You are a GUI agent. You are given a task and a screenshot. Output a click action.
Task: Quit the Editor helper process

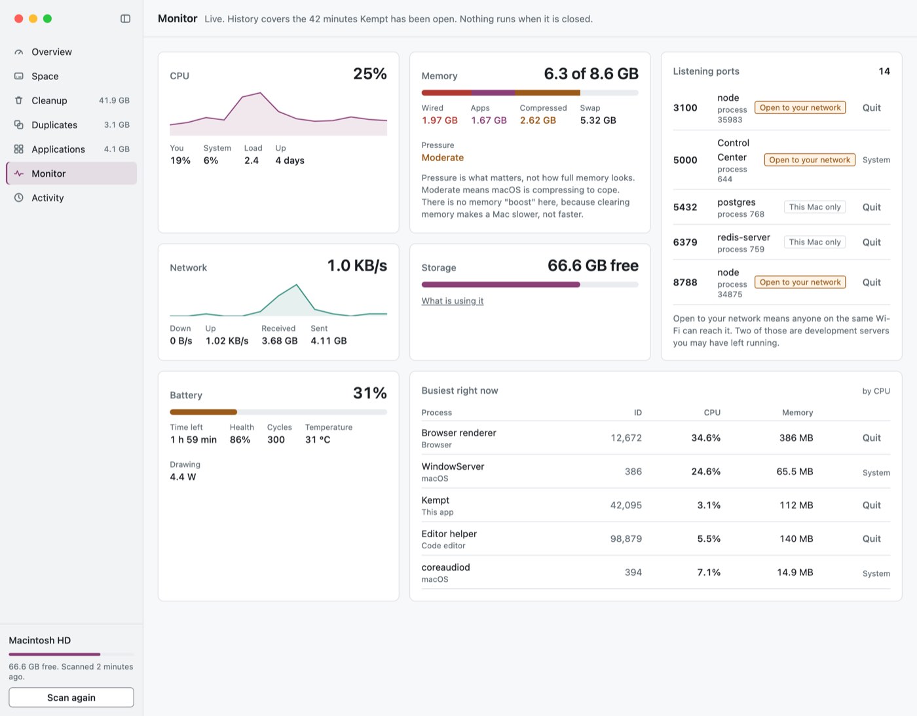(871, 538)
